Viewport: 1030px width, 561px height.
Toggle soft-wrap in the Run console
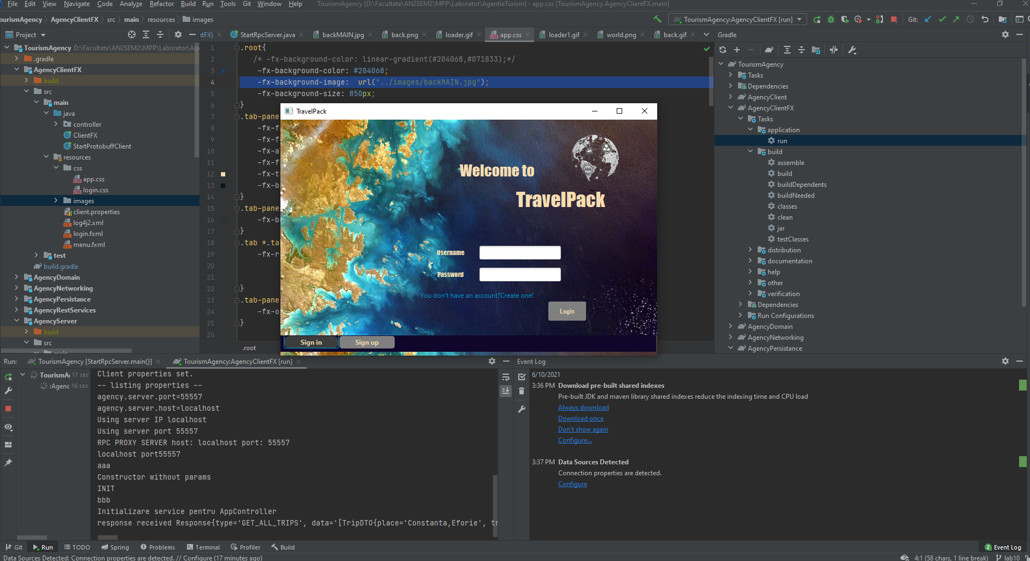pos(506,377)
